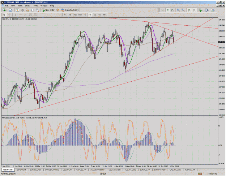The image size is (226, 176).
Task: Toggle Chart Shift icon
Action: click(194, 10)
